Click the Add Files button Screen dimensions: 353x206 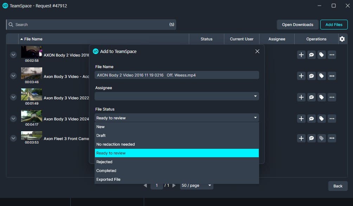point(334,25)
